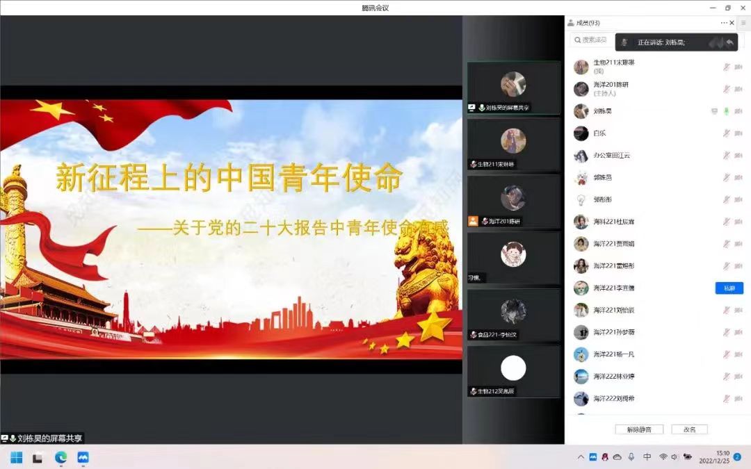Click the Windows Start button
This screenshot has width=751, height=469.
(x=17, y=457)
